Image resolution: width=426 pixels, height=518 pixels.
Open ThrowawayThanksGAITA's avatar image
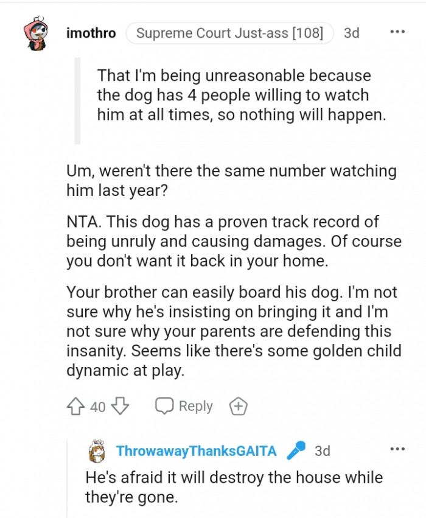pos(97,451)
